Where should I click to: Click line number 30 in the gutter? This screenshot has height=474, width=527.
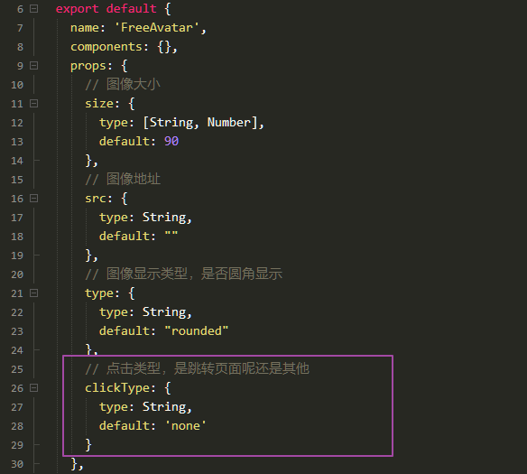click(x=17, y=464)
